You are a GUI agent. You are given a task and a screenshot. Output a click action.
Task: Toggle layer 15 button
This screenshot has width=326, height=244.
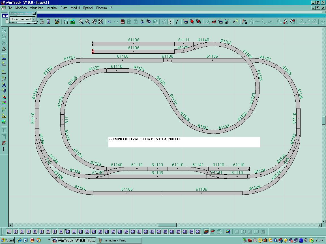100,232
